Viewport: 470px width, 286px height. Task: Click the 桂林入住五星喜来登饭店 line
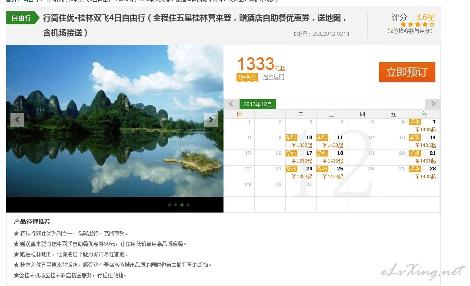113,265
